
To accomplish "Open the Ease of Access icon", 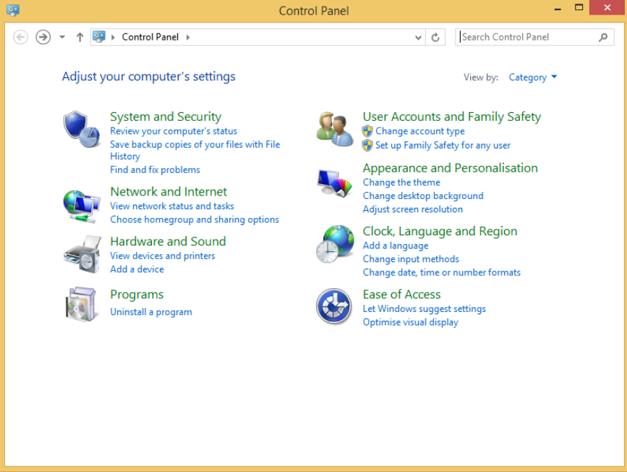I will tap(334, 306).
